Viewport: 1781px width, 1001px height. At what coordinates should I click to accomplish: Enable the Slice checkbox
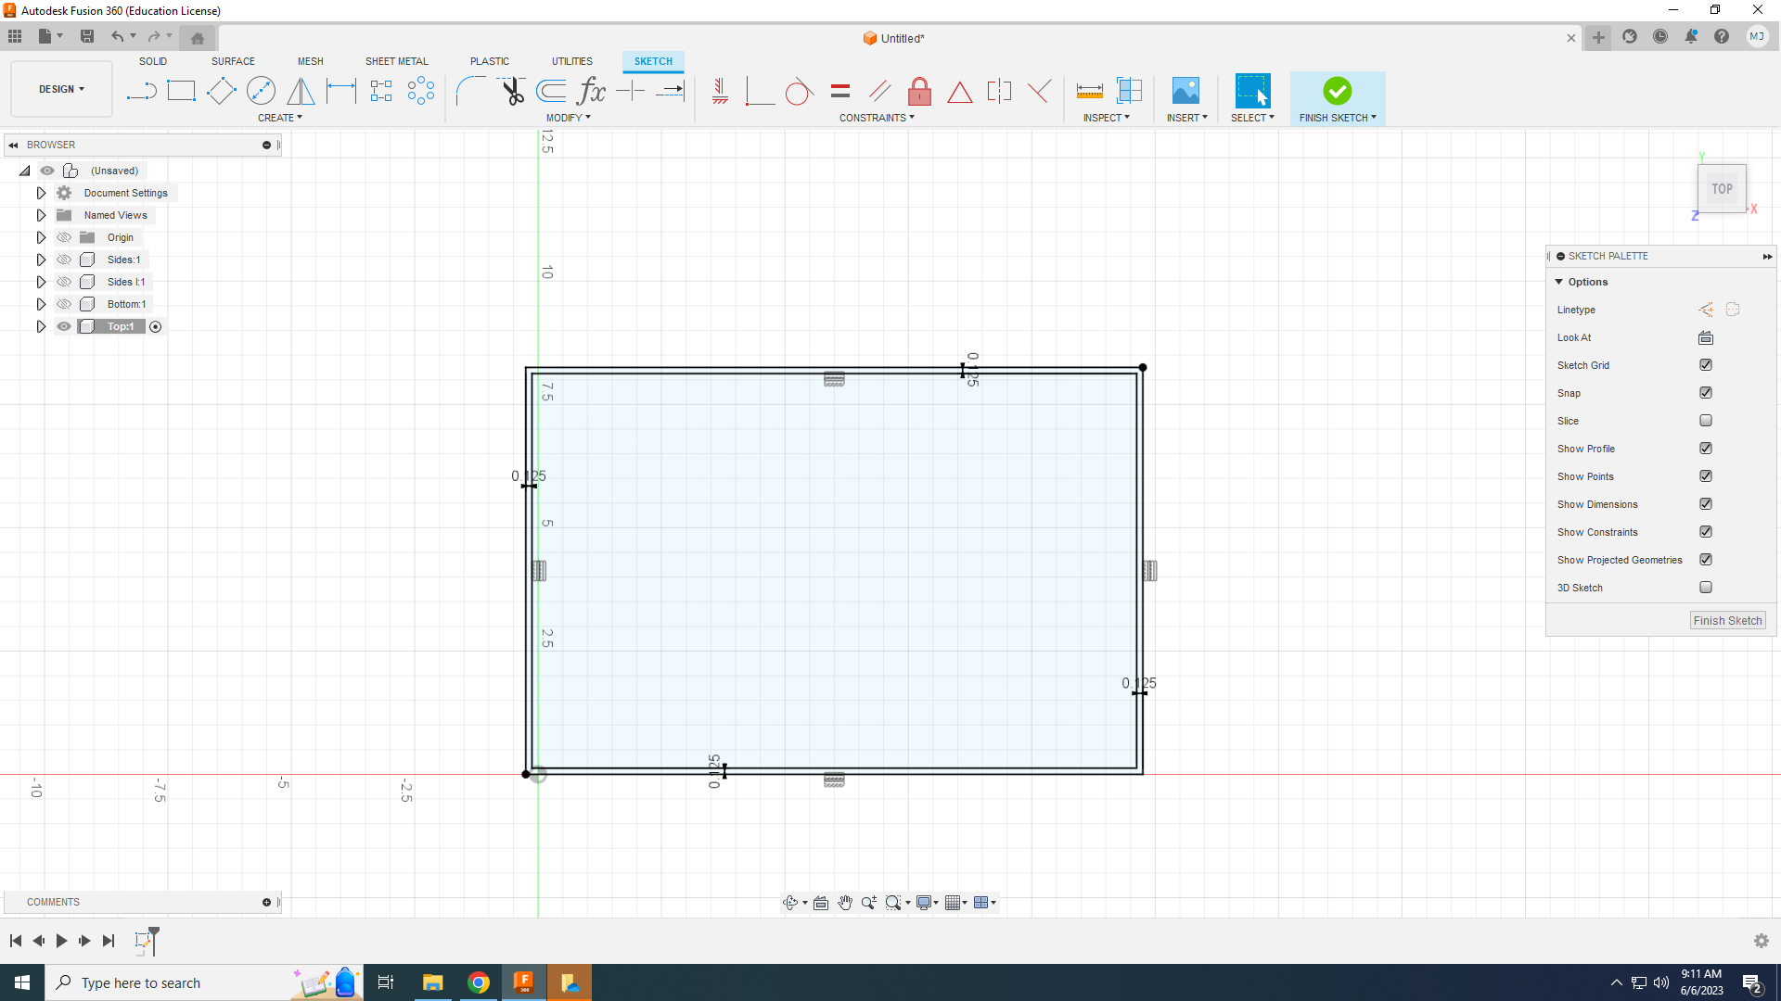[1705, 421]
